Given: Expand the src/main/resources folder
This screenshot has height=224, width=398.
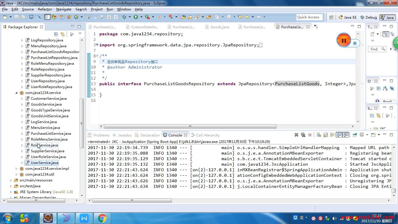Looking at the screenshot, I should click(x=11, y=180).
